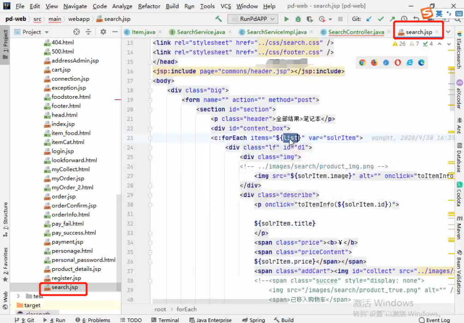Image resolution: width=464 pixels, height=323 pixels.
Task: Open the File menu
Action: [x=20, y=6]
